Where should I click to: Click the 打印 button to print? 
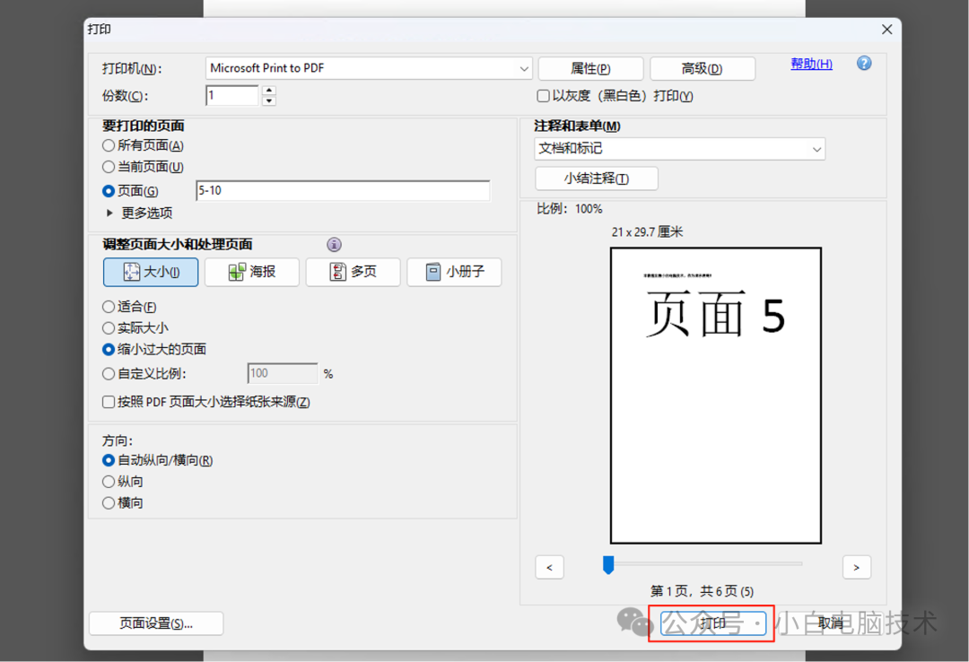(711, 623)
